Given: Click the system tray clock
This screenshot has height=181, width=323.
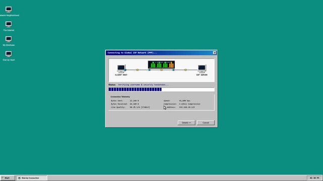Looking at the screenshot, I should (314, 178).
